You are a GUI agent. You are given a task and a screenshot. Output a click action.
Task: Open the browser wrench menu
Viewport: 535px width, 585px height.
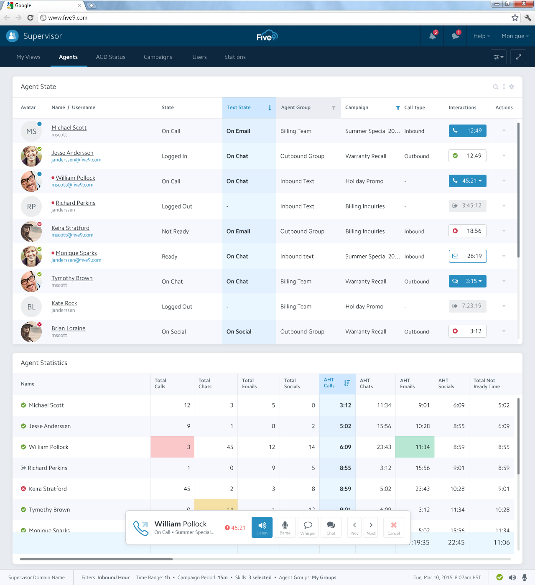527,18
